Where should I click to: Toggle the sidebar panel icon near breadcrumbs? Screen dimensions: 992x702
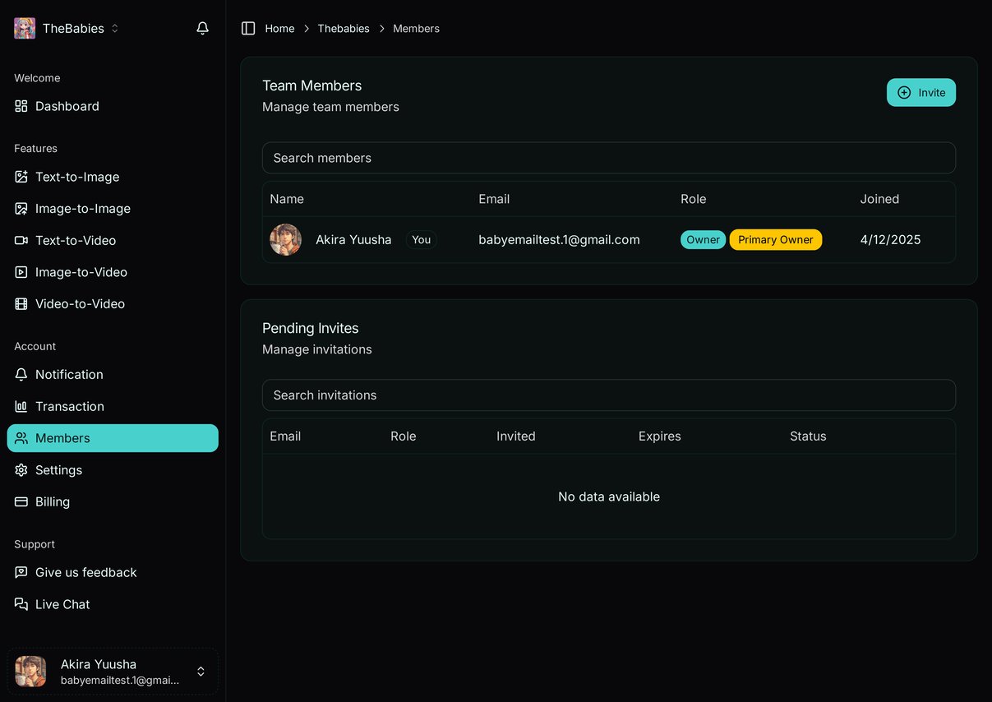pyautogui.click(x=247, y=28)
